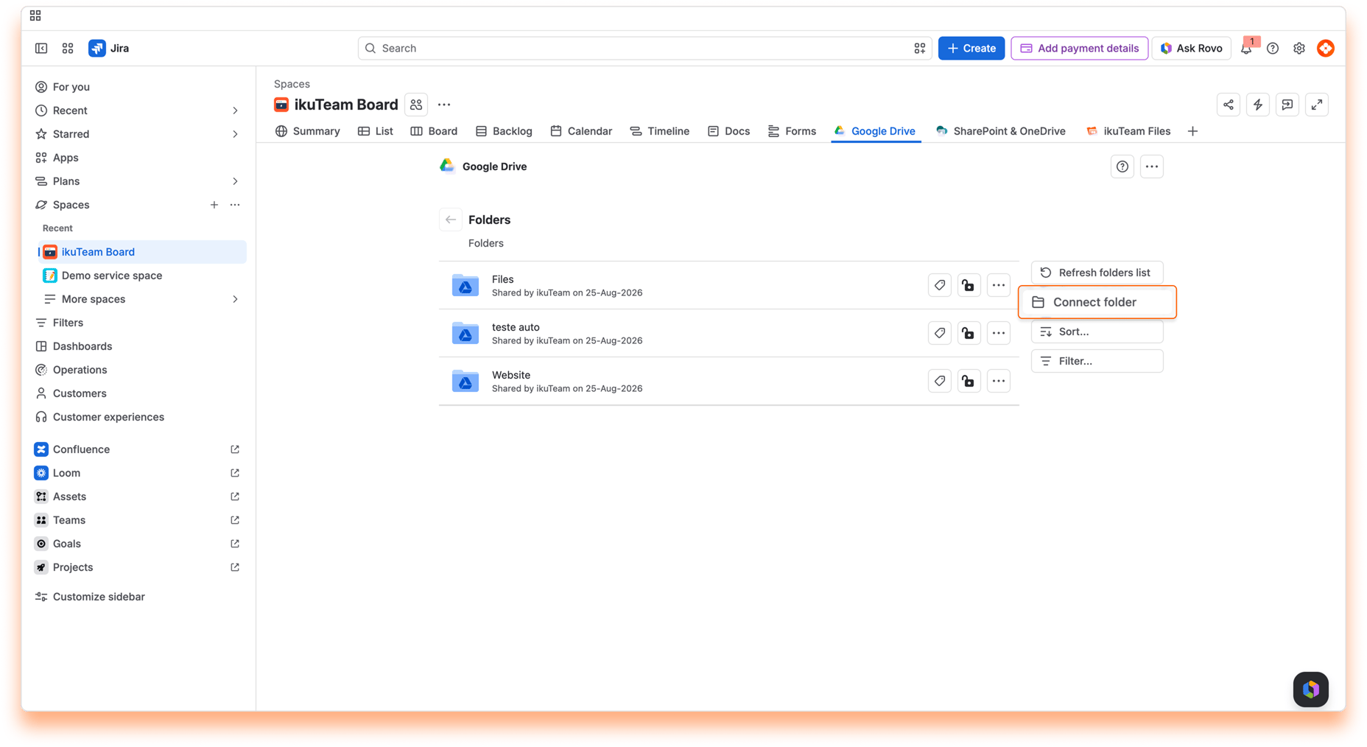Collapse the sidebar with the panel icon
The width and height of the screenshot is (1367, 747).
click(x=41, y=48)
